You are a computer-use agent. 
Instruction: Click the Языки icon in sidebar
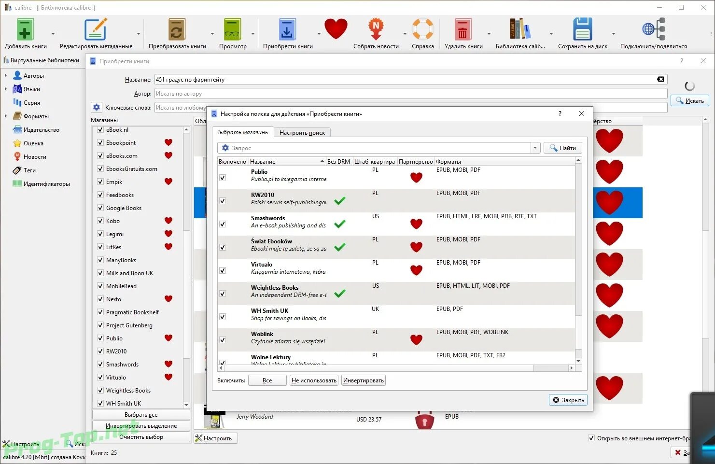pos(17,89)
